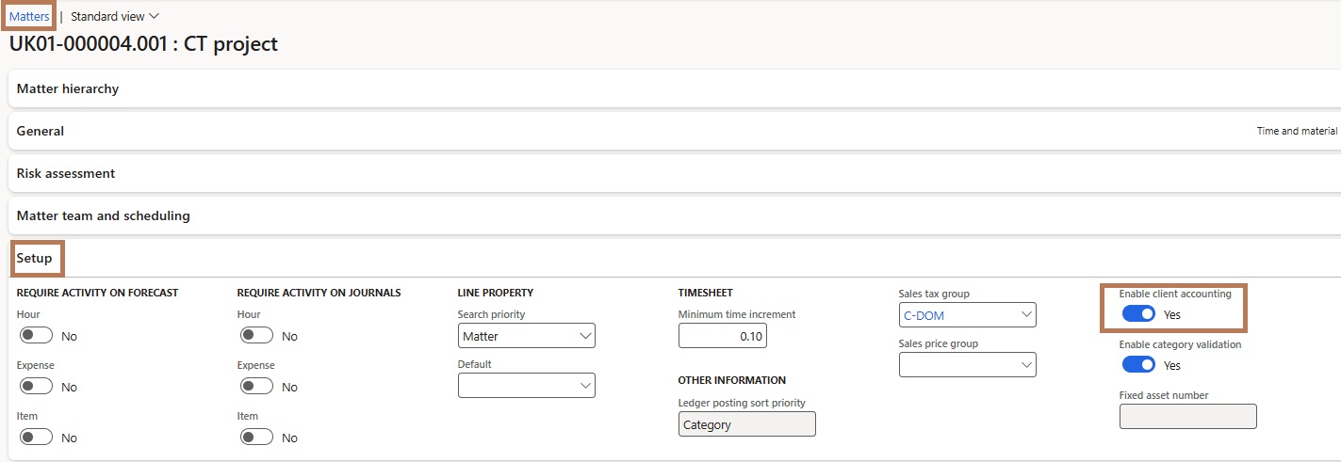This screenshot has height=462, width=1341.
Task: Open the Sales tax group dropdown
Action: pyautogui.click(x=968, y=315)
